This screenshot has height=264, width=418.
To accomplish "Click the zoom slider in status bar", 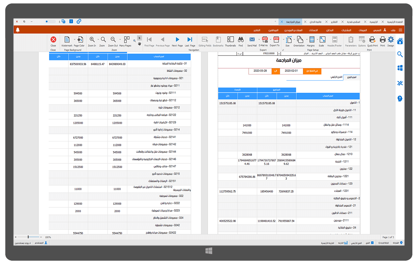I will (28, 237).
